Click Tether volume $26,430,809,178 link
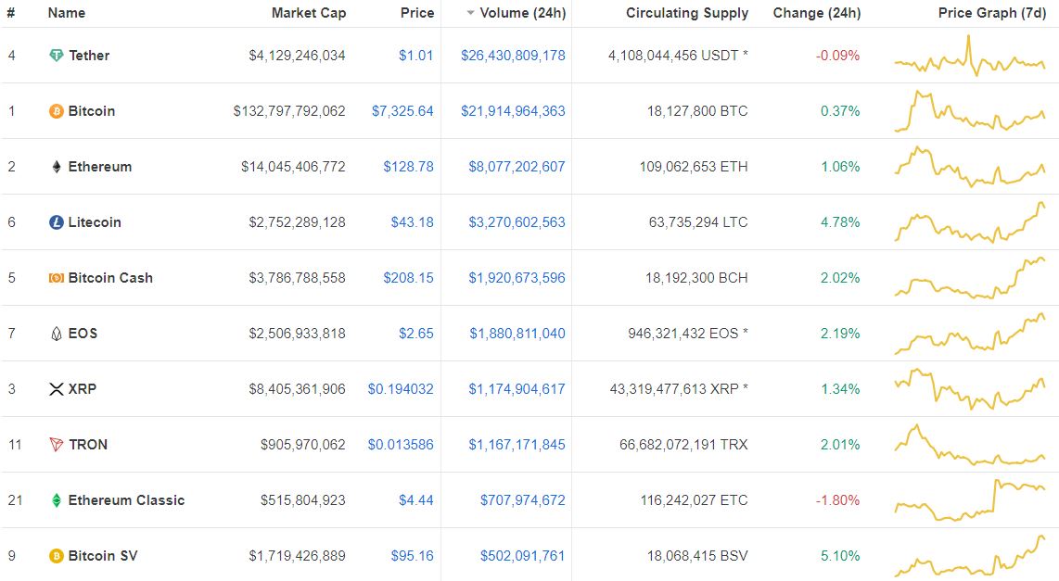The image size is (1059, 581). pos(514,56)
